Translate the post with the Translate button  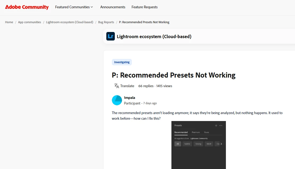point(124,86)
